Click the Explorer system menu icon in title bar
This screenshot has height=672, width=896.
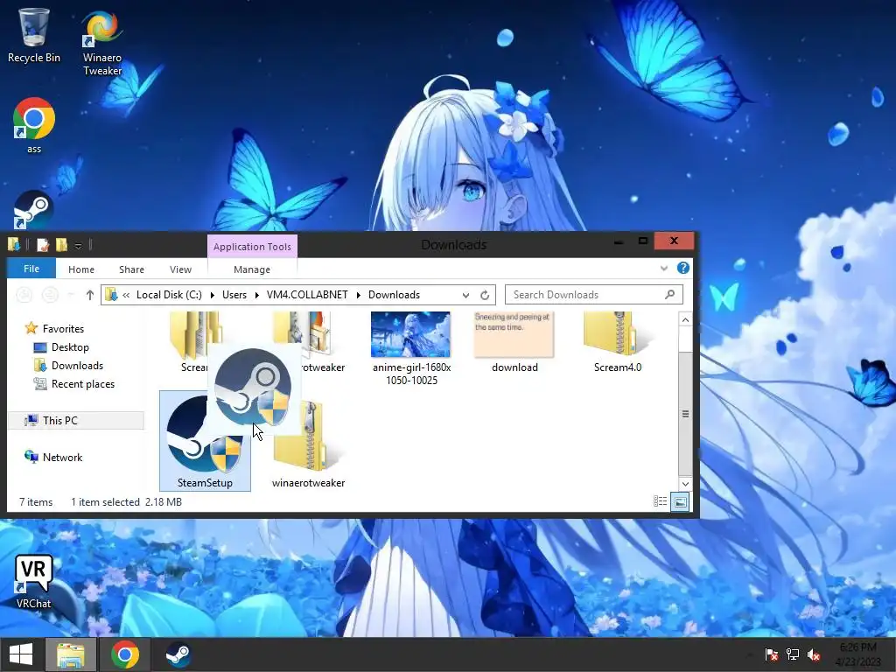click(x=14, y=245)
